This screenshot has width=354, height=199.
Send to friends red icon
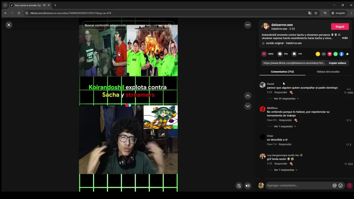tap(330, 54)
